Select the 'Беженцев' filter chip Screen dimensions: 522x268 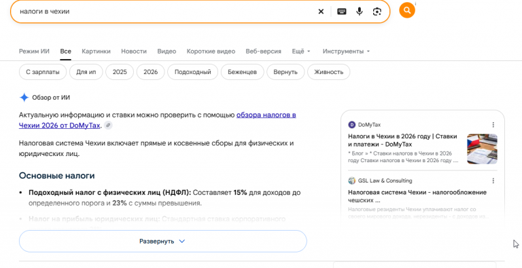tap(243, 72)
